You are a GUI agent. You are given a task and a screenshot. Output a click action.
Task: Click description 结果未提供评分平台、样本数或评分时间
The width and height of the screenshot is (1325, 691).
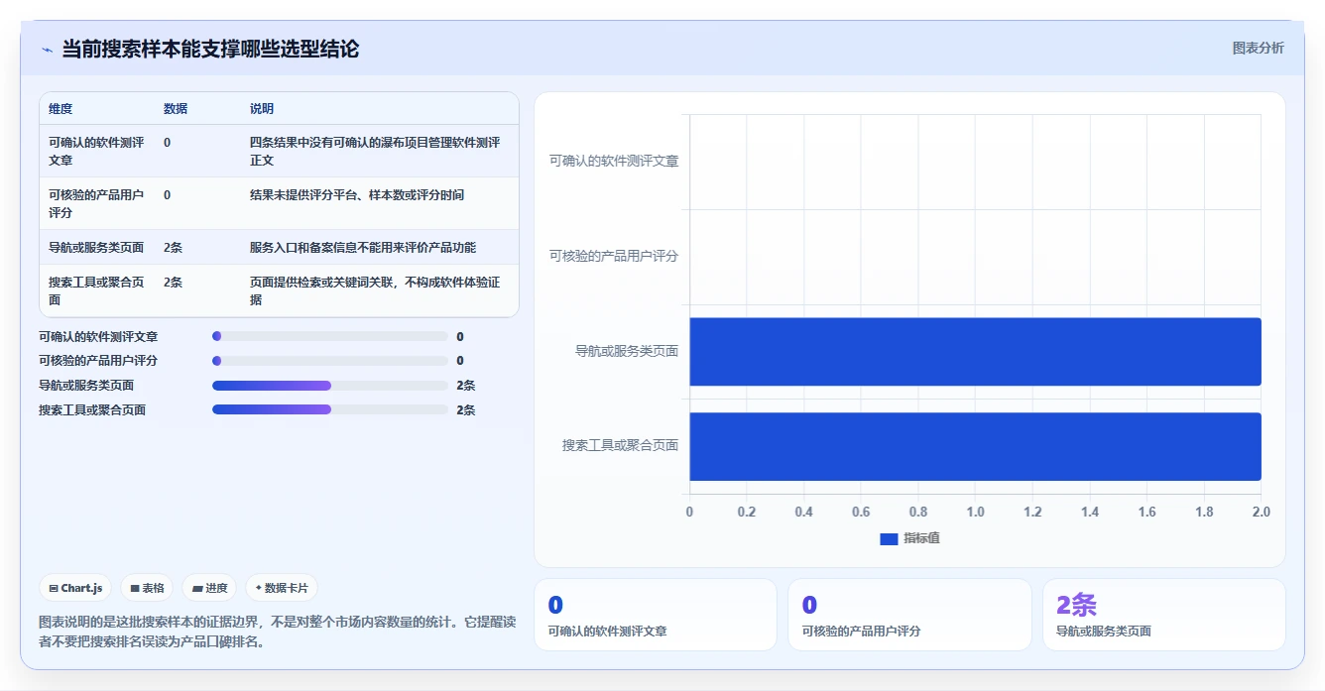[357, 195]
